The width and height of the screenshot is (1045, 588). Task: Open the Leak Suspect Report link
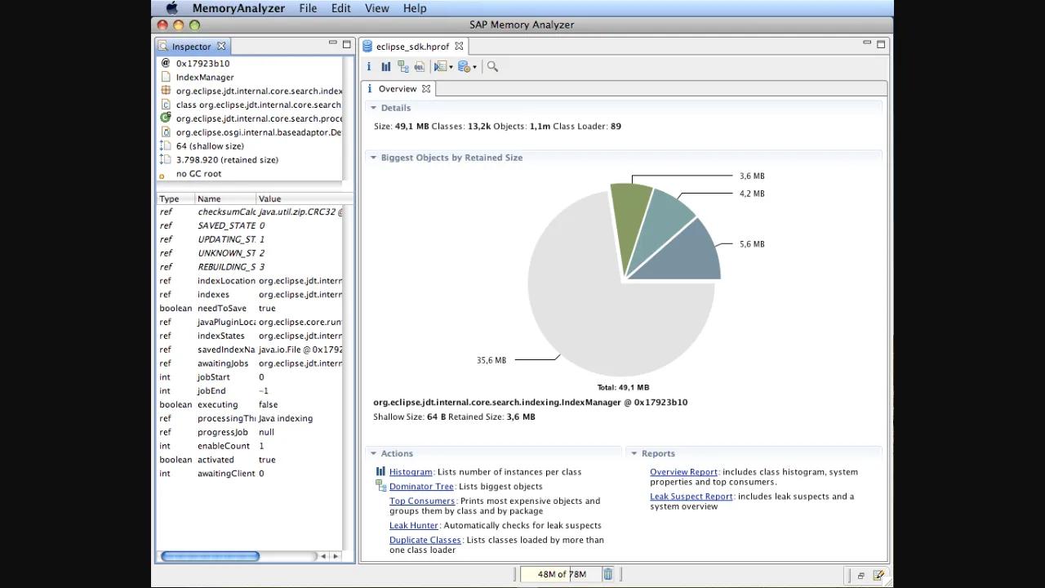[x=691, y=497]
